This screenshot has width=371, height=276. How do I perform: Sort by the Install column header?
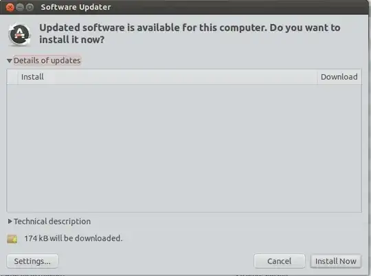point(167,77)
